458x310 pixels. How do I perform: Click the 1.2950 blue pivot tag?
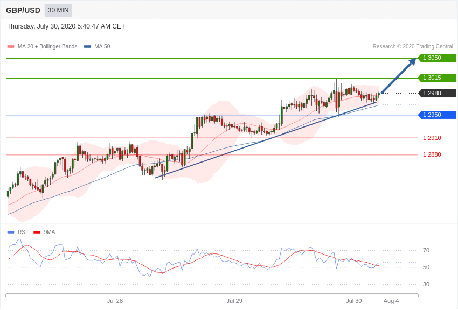click(436, 115)
